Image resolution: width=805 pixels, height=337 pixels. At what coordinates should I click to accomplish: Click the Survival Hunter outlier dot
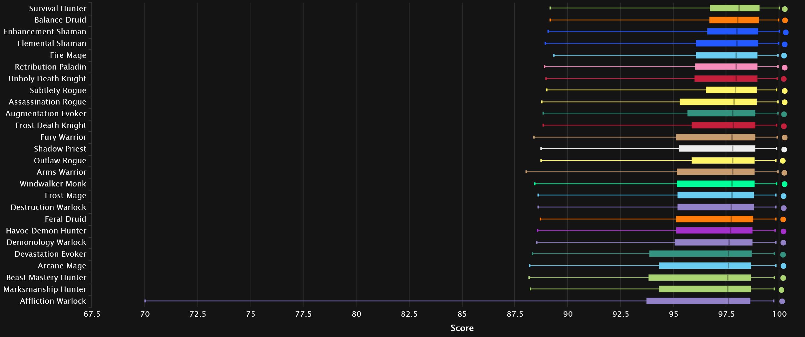tap(785, 9)
